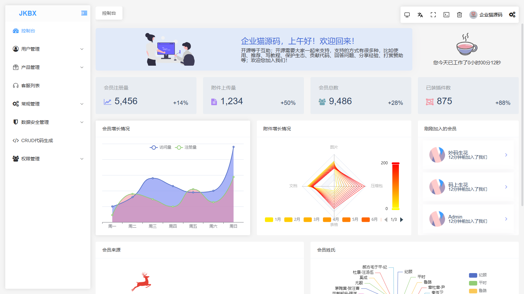This screenshot has width=524, height=294.
Task: Click the 平时 green legend swatch
Action: coord(473,283)
